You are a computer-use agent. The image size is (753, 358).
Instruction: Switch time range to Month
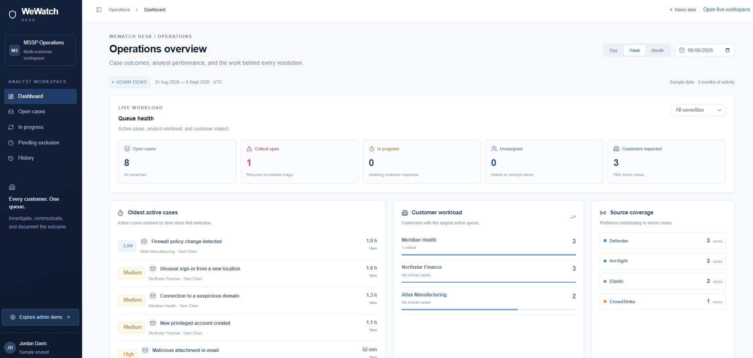(x=657, y=50)
